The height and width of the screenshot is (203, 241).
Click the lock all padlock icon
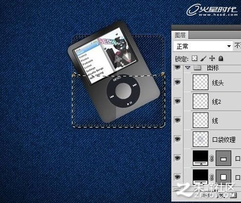point(221,58)
